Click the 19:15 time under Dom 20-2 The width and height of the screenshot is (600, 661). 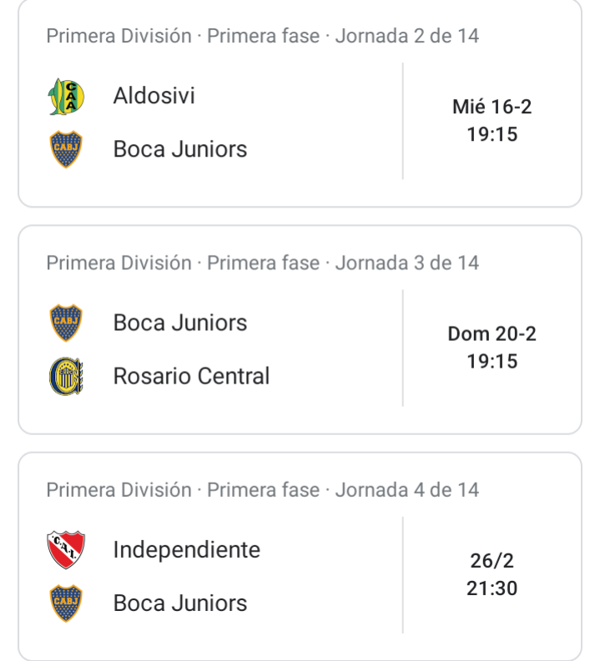(492, 361)
